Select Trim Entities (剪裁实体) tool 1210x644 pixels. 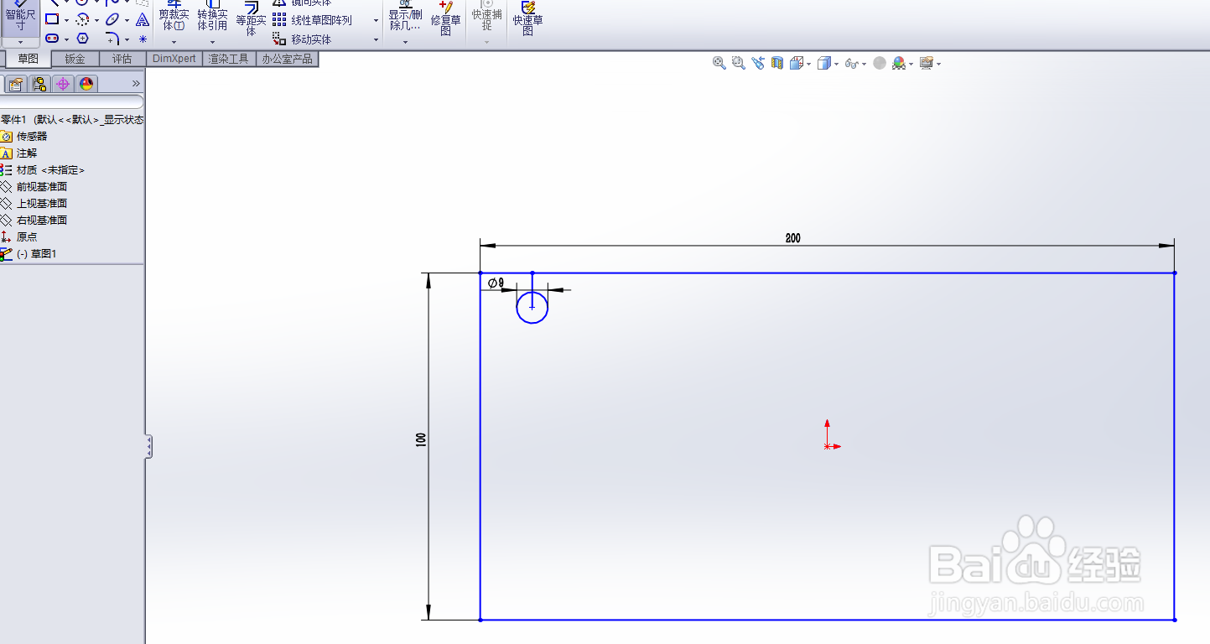coord(174,17)
